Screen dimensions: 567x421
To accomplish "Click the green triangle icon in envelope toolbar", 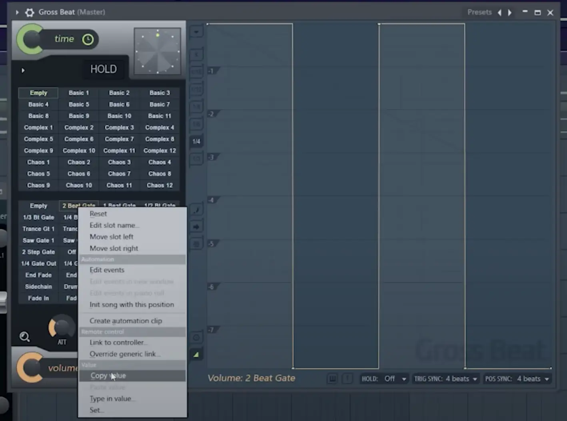I will pos(196,355).
